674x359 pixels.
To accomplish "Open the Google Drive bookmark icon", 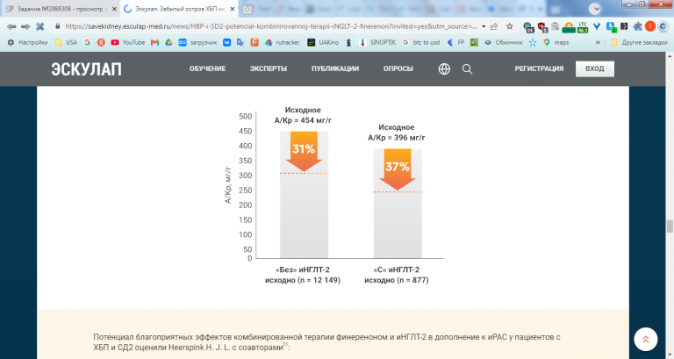I will 168,42.
